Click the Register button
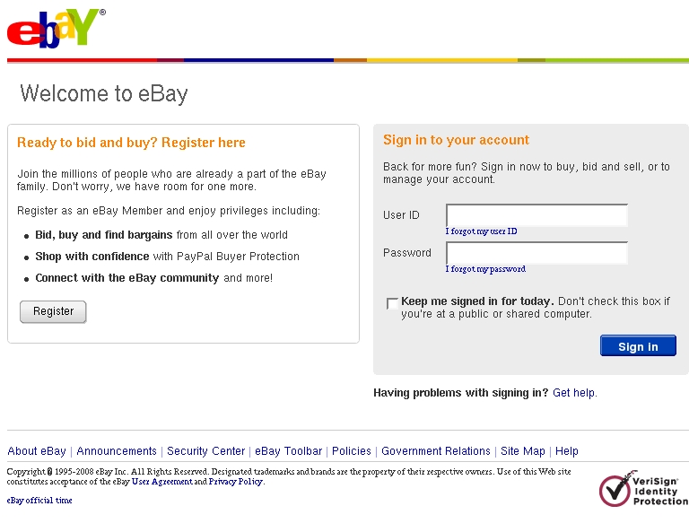 [x=53, y=311]
